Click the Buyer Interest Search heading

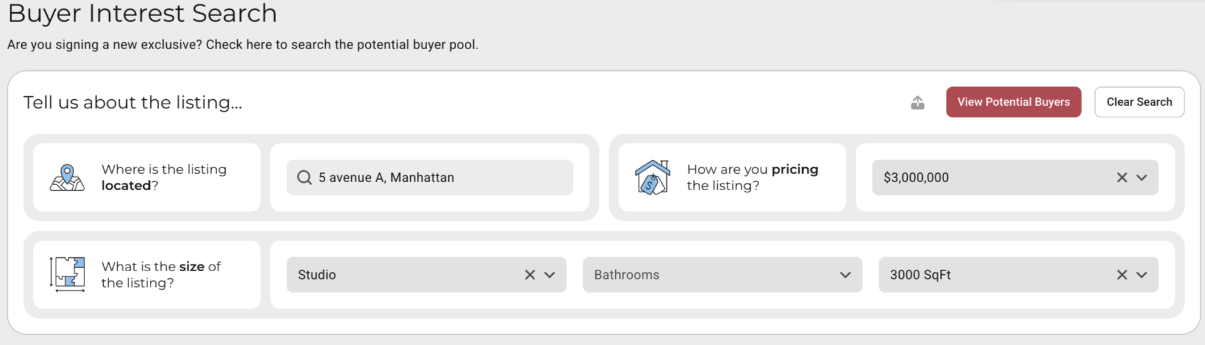pyautogui.click(x=142, y=13)
